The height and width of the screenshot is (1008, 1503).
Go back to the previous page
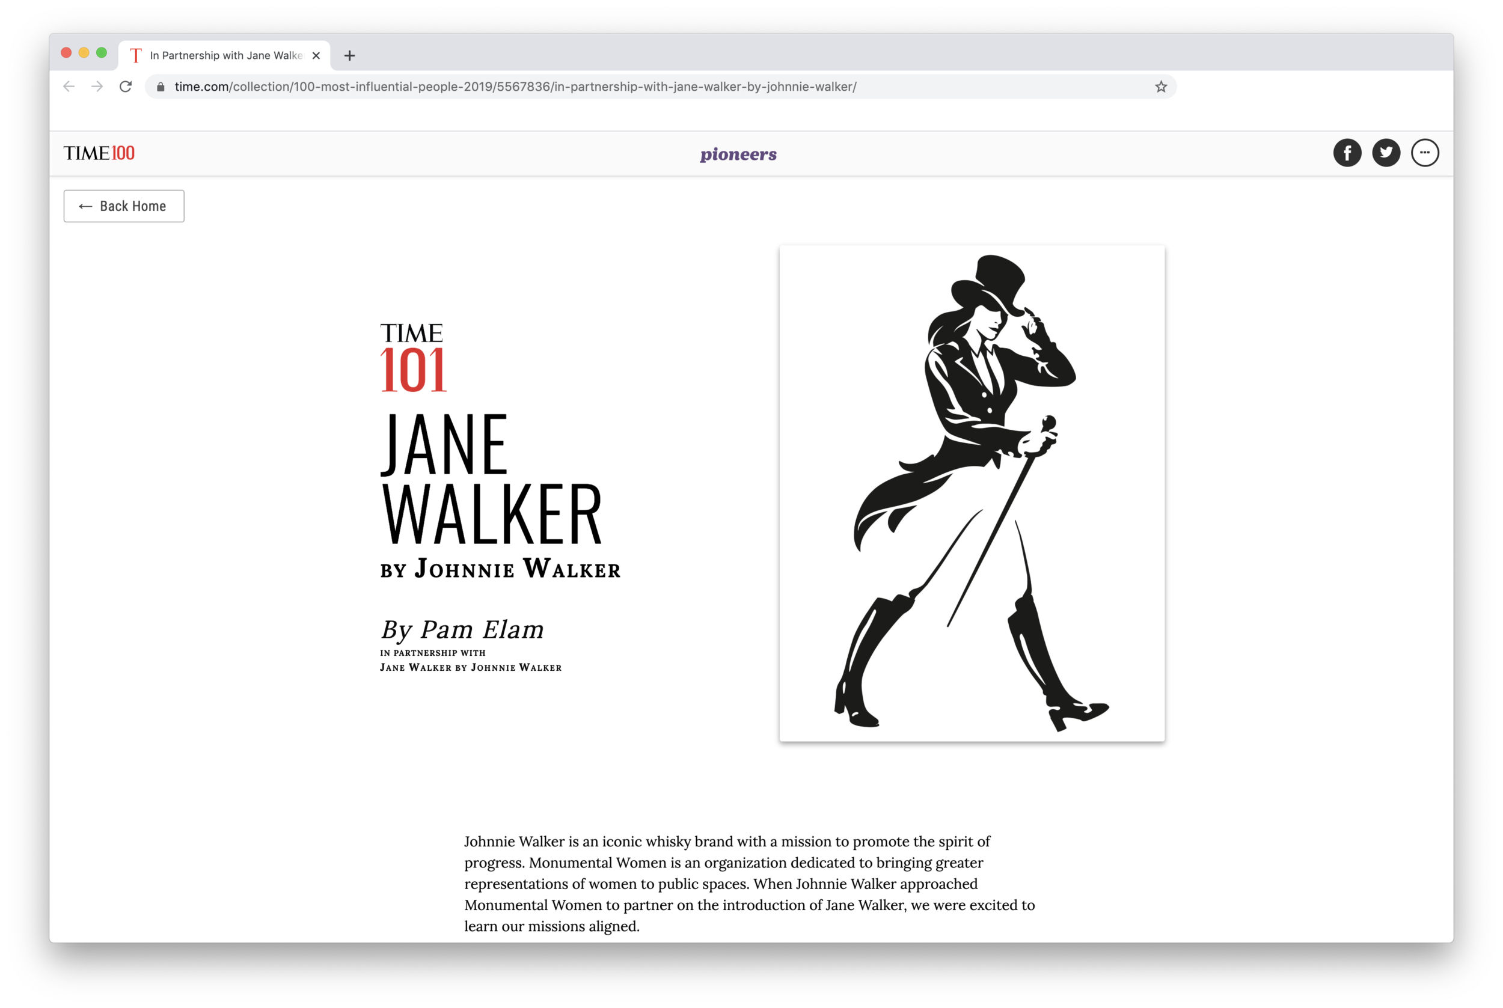(x=69, y=87)
